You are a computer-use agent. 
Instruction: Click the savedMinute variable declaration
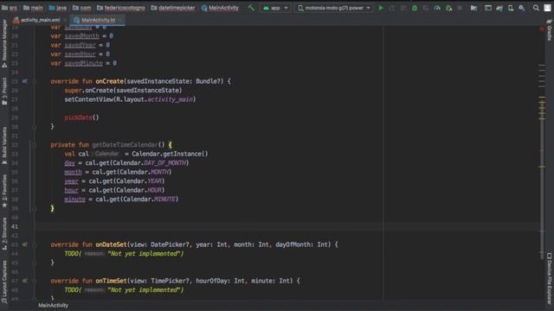(x=83, y=63)
